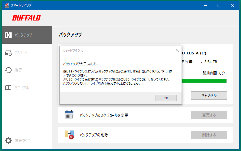This screenshot has width=241, height=151.
Task: Minimize the スマートツインズ window
Action: pos(205,5)
